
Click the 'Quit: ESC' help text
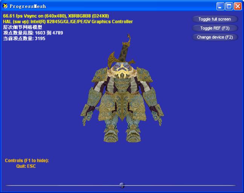coord(26,166)
